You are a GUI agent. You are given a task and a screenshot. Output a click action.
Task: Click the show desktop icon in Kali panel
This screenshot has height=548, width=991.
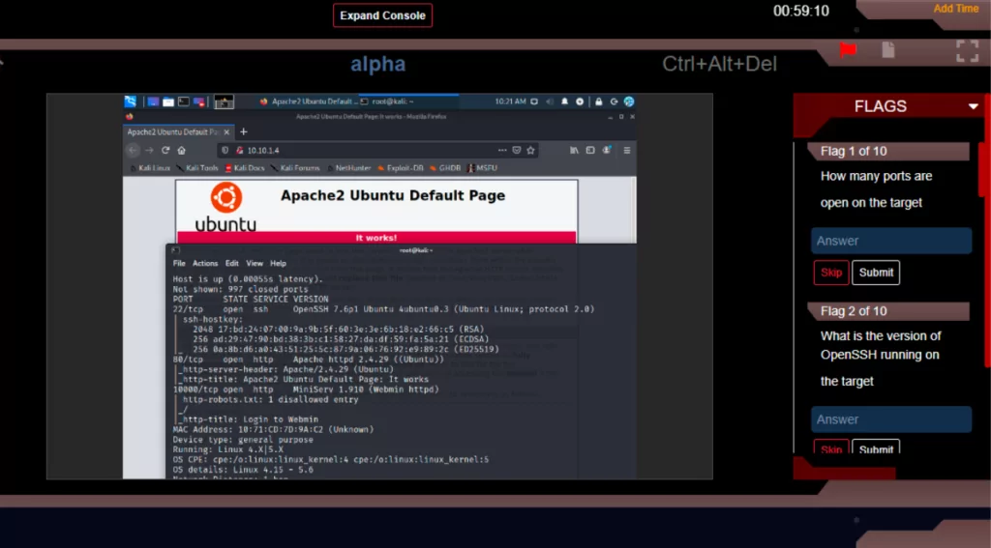point(153,101)
